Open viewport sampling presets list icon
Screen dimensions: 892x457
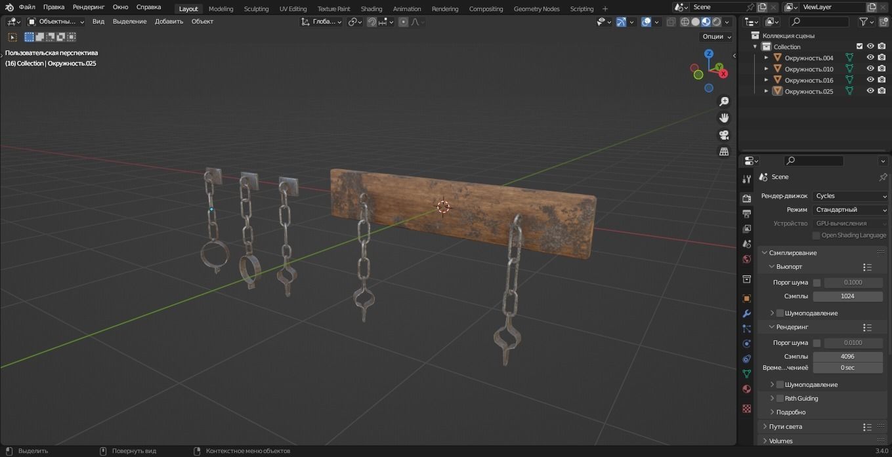click(x=867, y=268)
